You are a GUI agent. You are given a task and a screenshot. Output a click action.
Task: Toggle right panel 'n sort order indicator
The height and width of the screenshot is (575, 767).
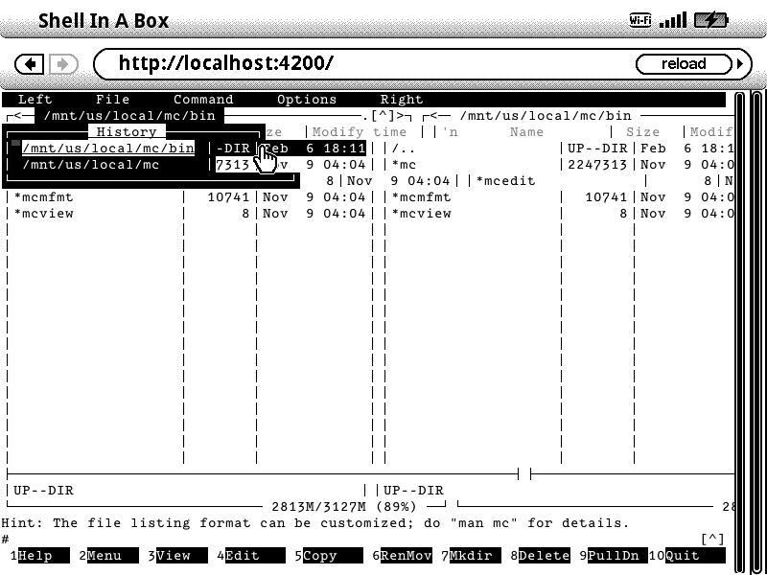pos(450,132)
